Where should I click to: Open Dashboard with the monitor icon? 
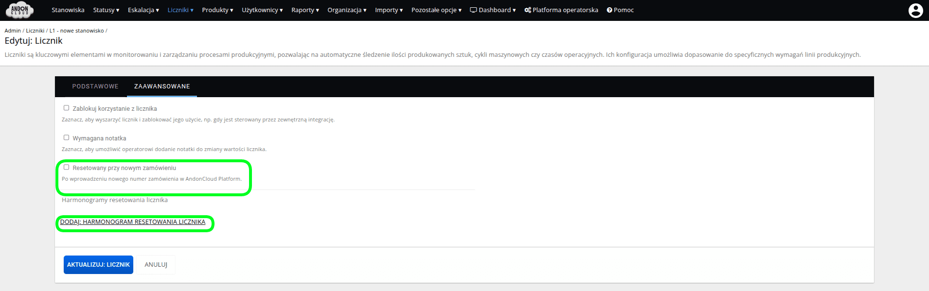(492, 10)
